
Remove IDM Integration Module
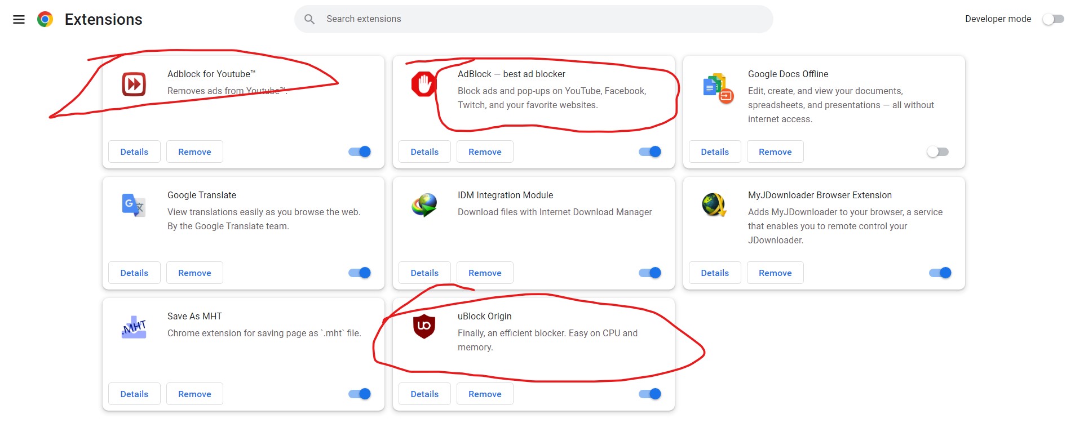coord(485,273)
